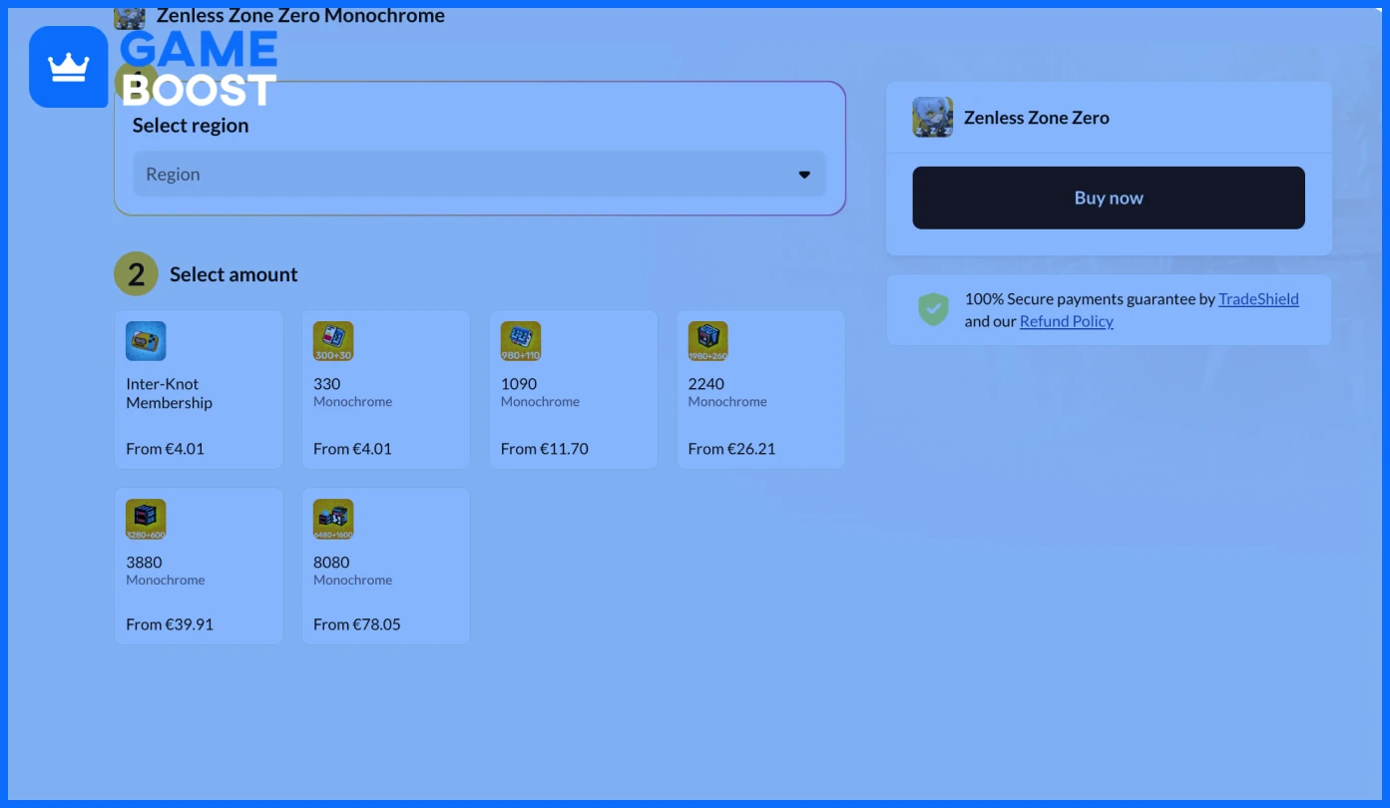Click the 330 Monochrome pack icon
Screen dimensions: 1390x808
tap(333, 341)
